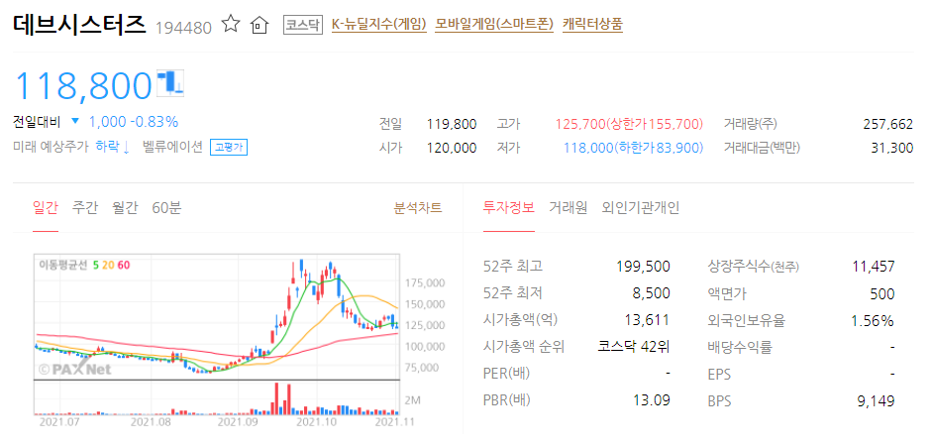
Task: Add stock to favorites with star icon
Action: coord(231,25)
